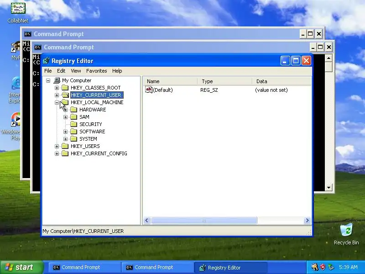365x274 pixels.
Task: Click the back Command Prompt window icon
Action: tap(28, 34)
